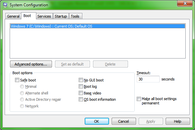Toggle OS boot information checkbox

pos(81,99)
